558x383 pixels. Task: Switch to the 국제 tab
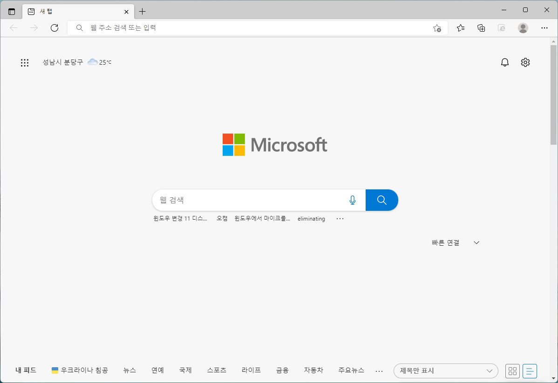(x=185, y=370)
